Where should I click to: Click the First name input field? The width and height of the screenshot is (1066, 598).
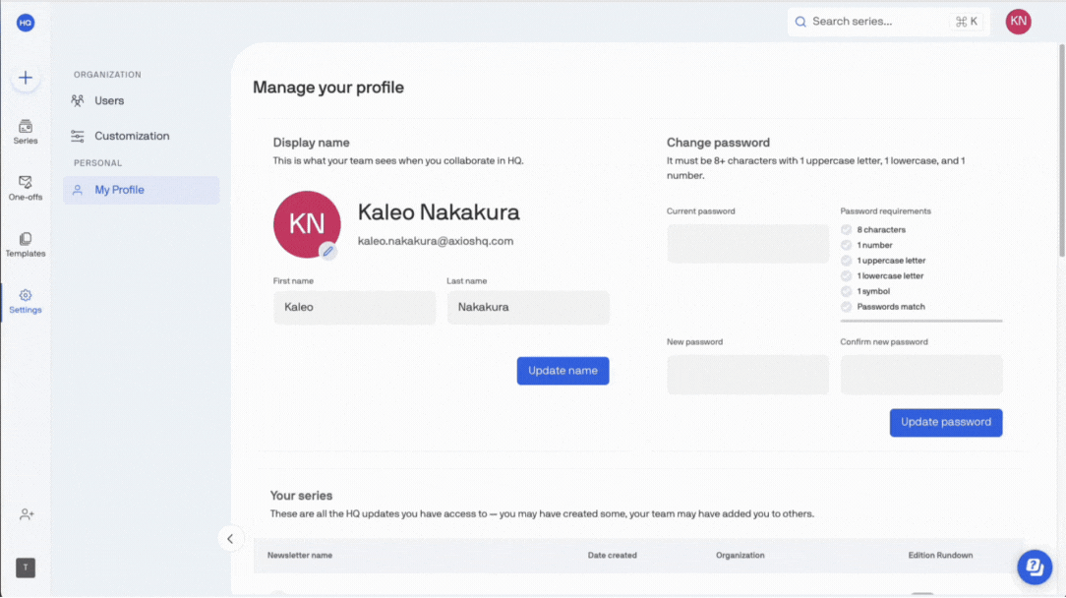click(354, 307)
